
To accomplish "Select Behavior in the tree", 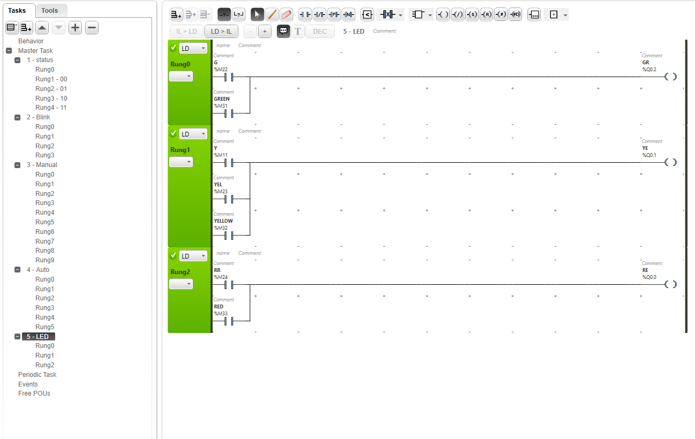I will click(x=31, y=41).
